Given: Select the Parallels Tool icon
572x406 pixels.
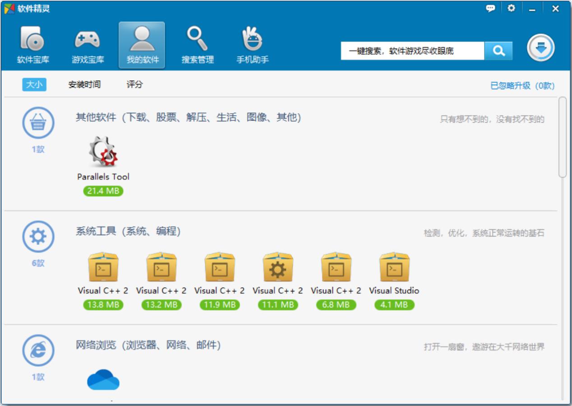Looking at the screenshot, I should (x=103, y=152).
